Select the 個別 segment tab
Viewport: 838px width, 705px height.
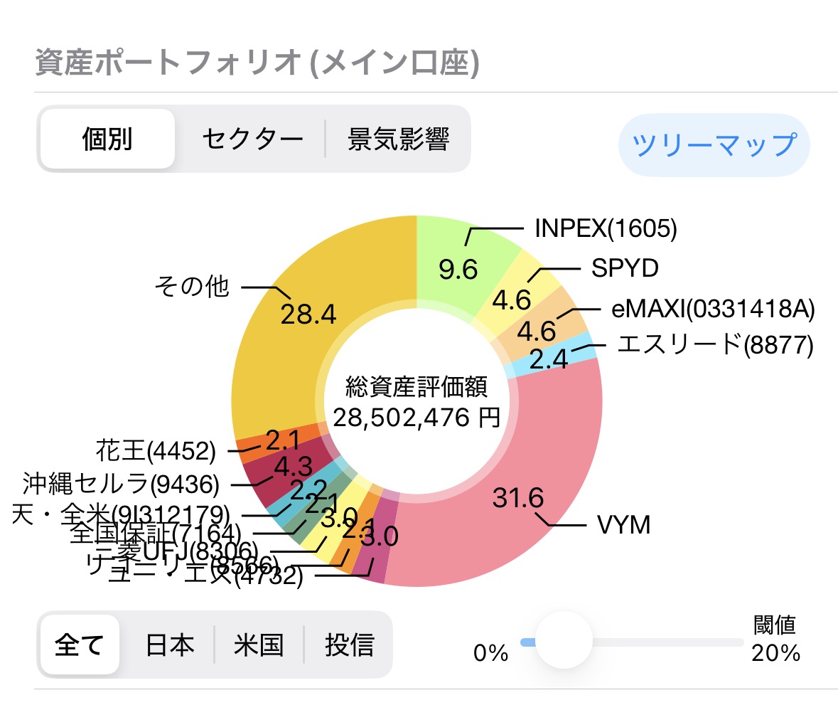tap(107, 139)
